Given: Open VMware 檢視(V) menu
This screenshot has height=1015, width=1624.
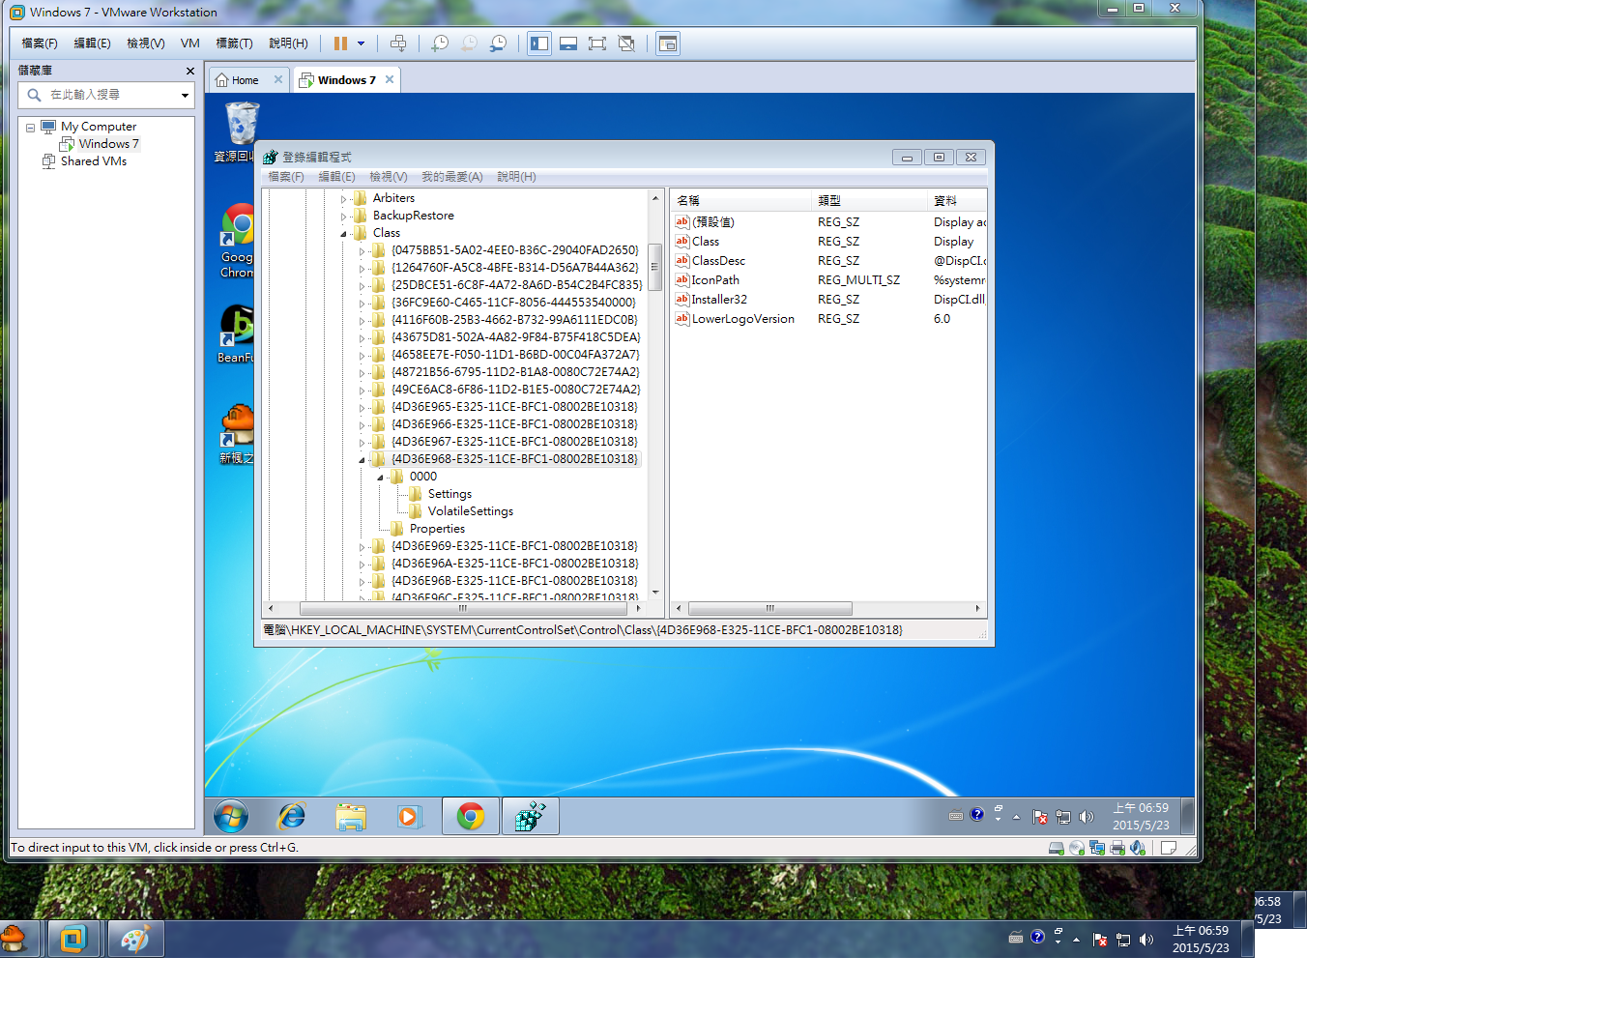Looking at the screenshot, I should [146, 43].
